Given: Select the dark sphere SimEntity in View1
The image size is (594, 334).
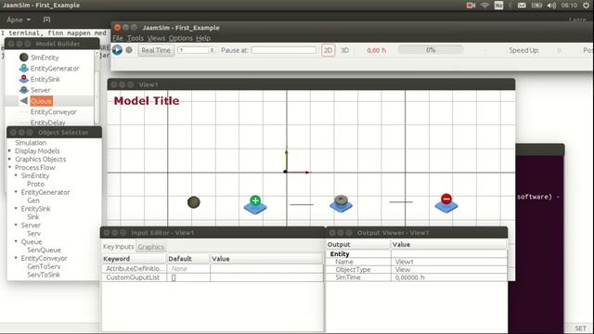Looking at the screenshot, I should (194, 202).
